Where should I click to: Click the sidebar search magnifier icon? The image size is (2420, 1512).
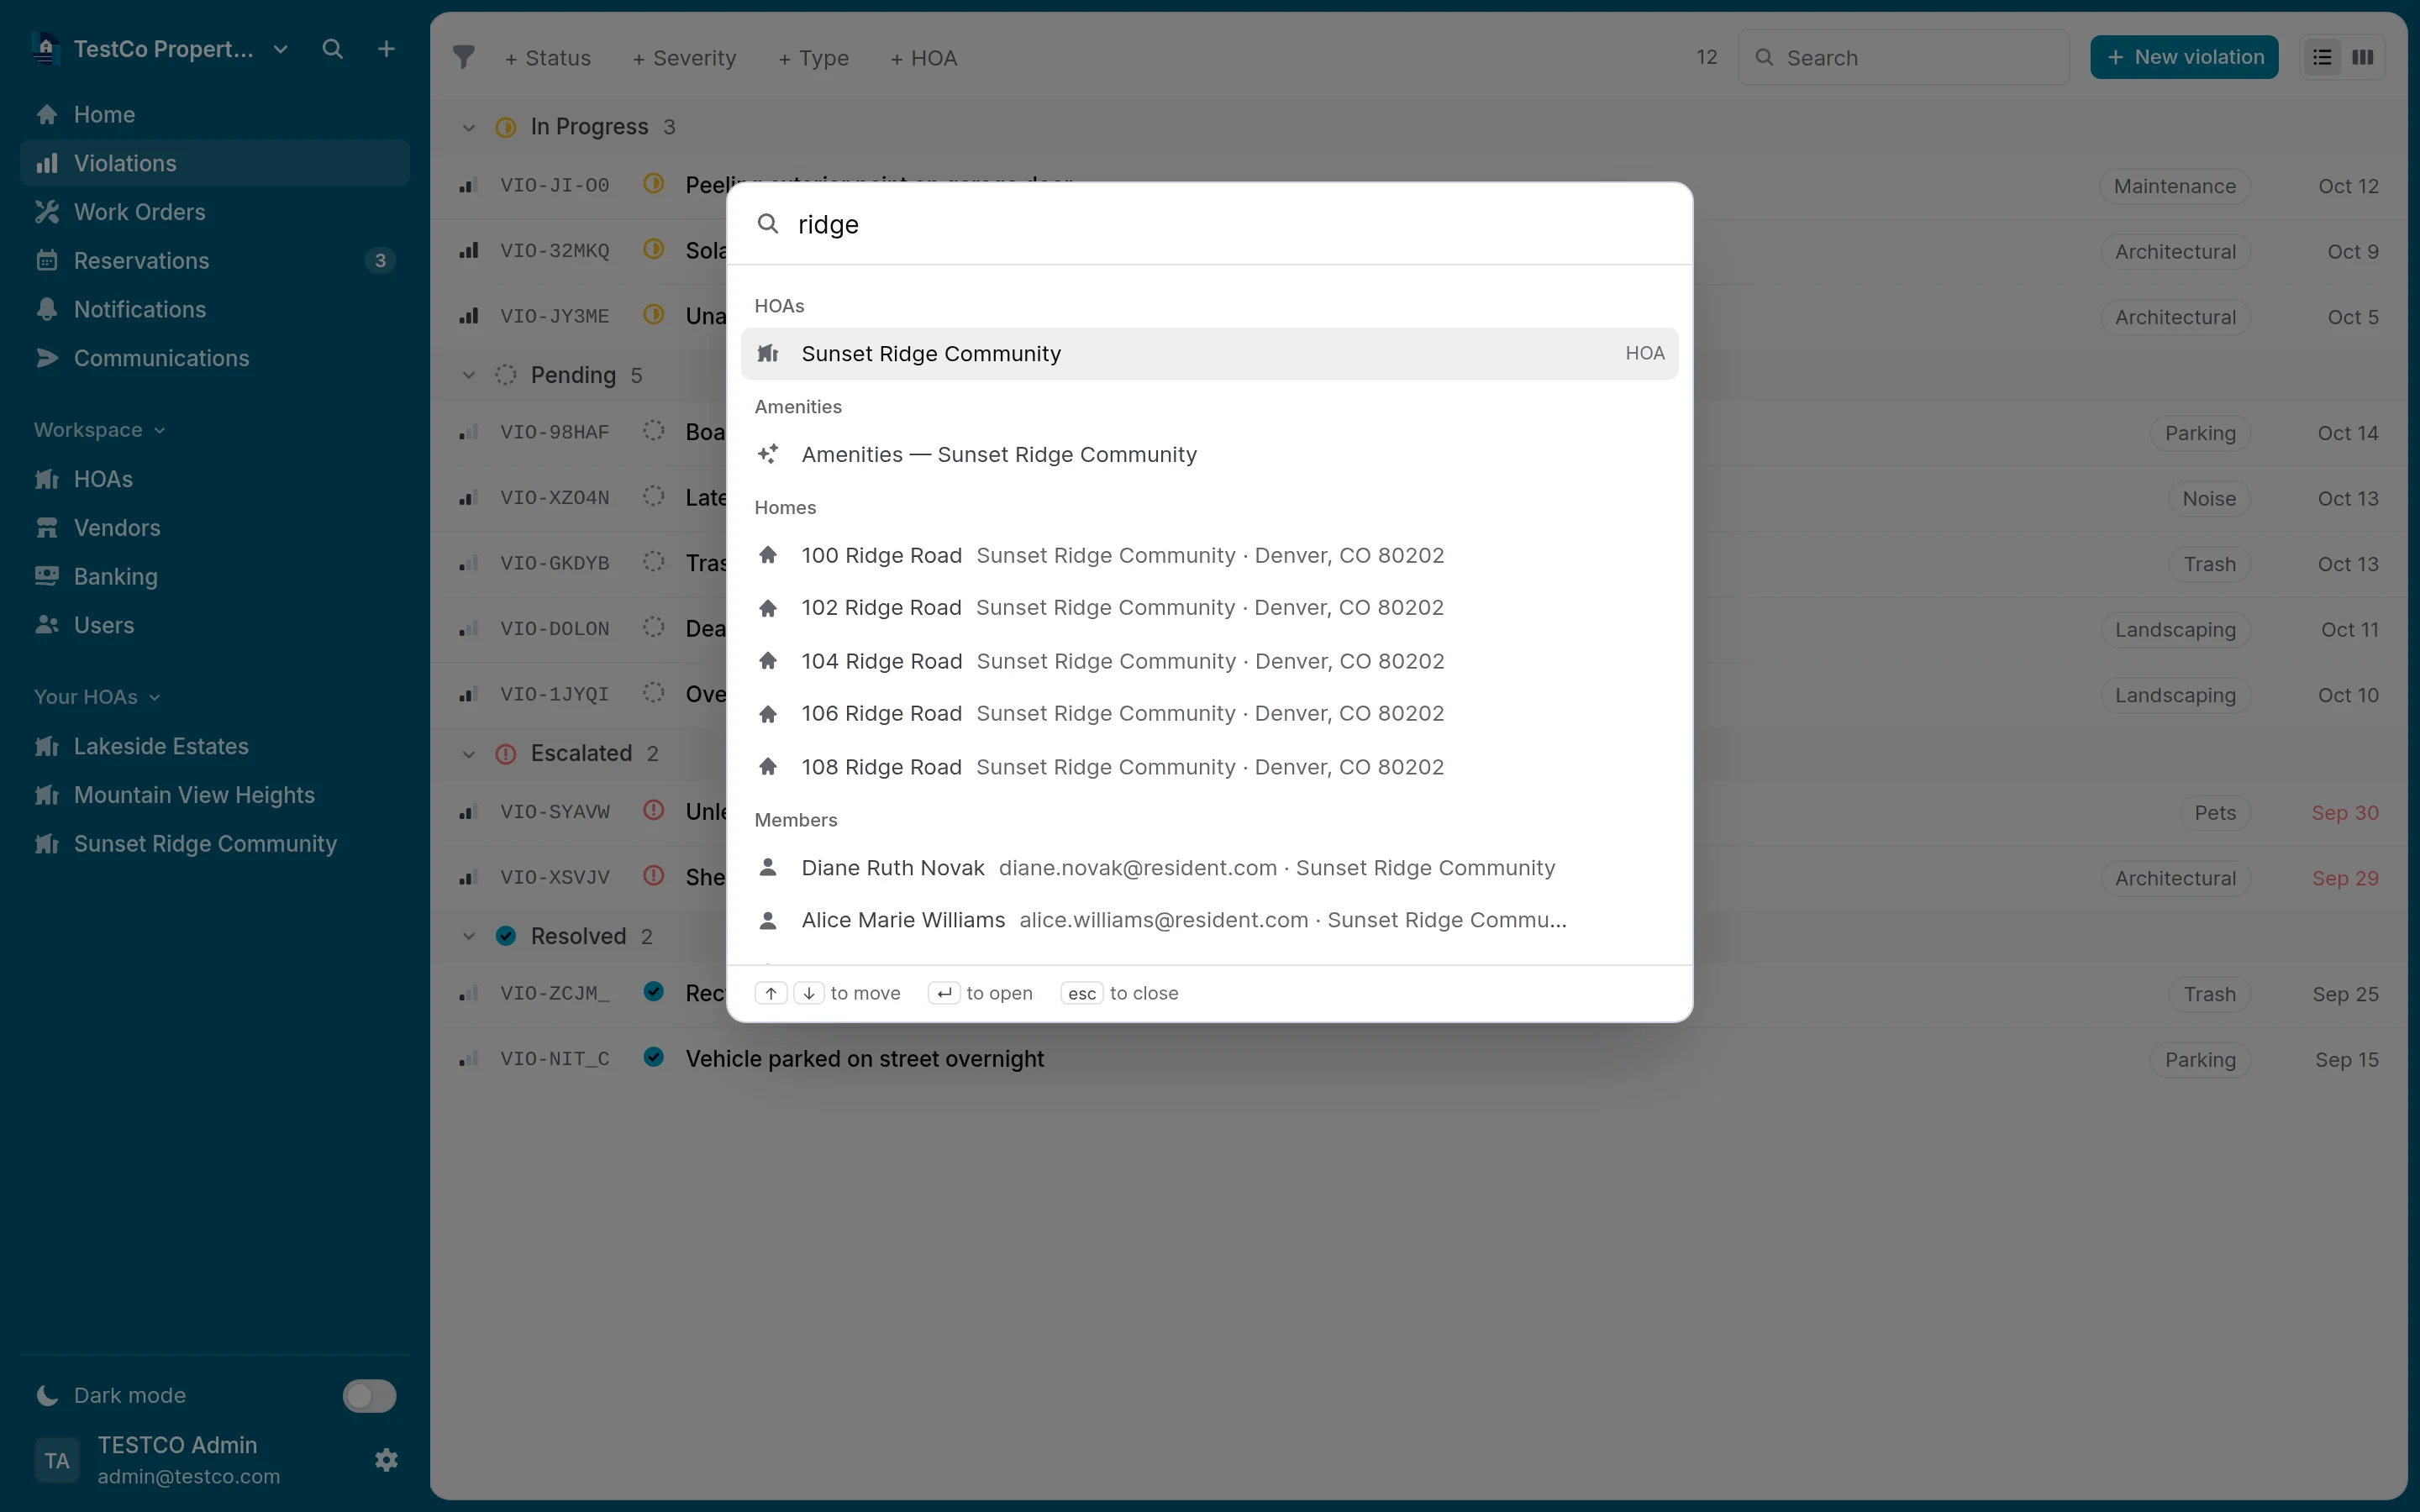pyautogui.click(x=332, y=49)
